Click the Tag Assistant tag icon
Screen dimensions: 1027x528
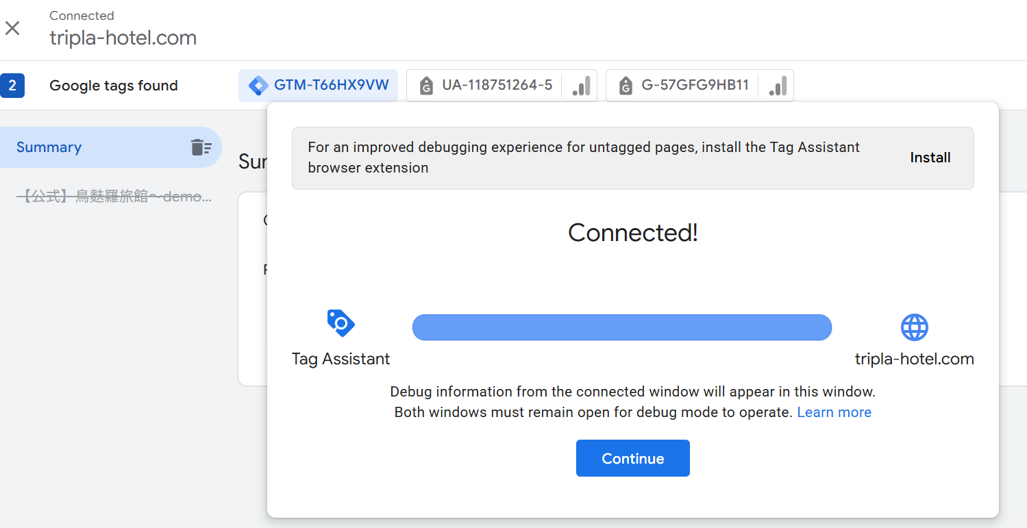(341, 323)
